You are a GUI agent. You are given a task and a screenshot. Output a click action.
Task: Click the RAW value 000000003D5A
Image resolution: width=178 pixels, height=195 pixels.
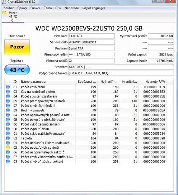pos(154,110)
